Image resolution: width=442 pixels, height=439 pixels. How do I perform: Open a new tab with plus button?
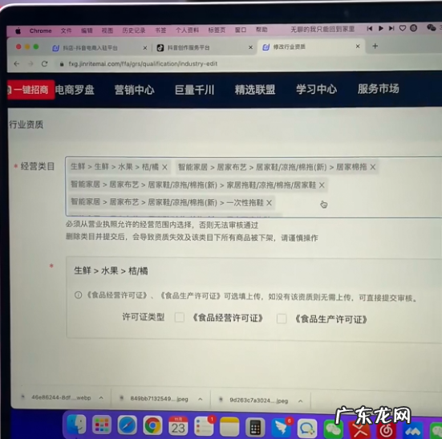click(375, 46)
